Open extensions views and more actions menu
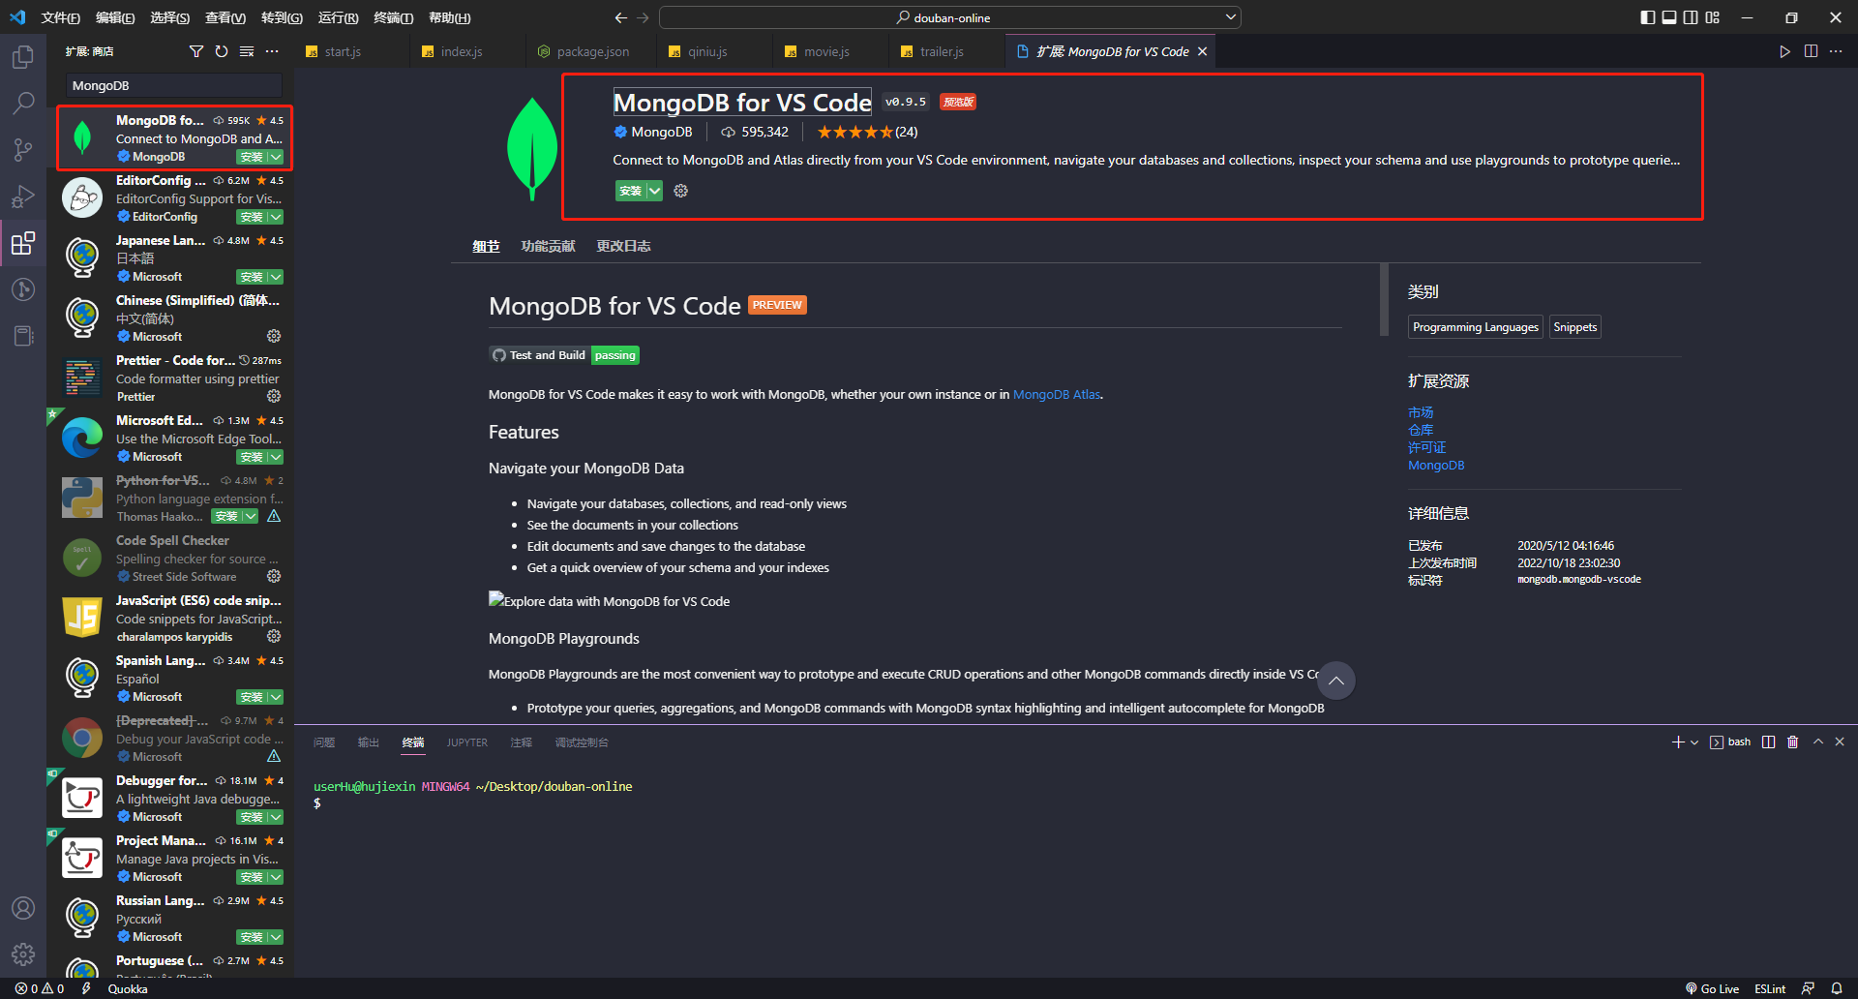 coord(272,51)
